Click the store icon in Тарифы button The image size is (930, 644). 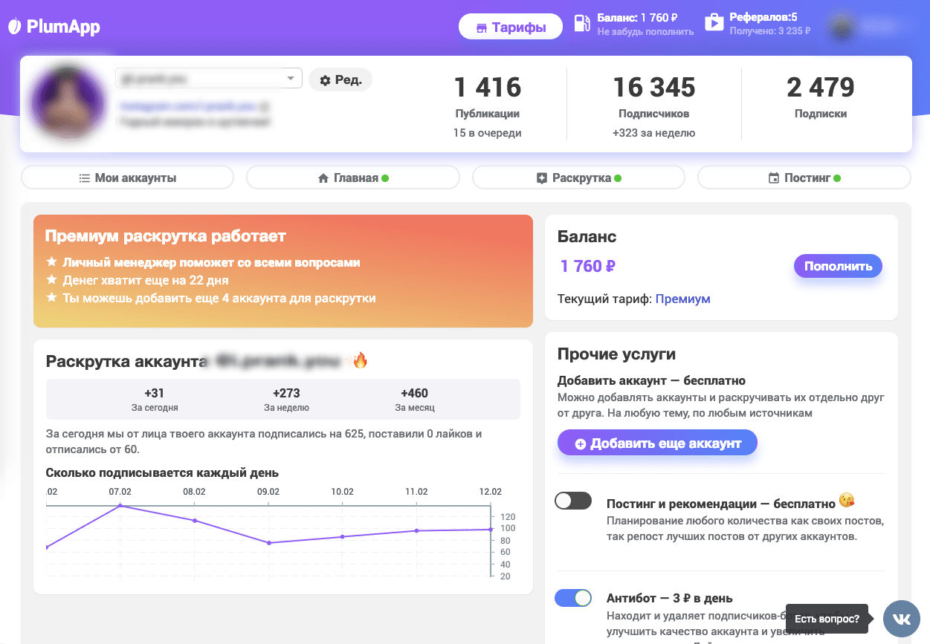(482, 28)
